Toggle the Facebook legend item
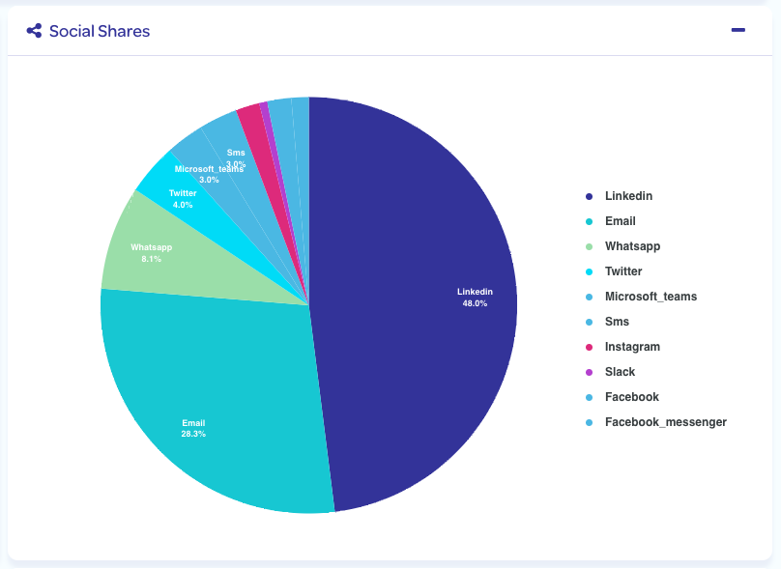The height and width of the screenshot is (569, 781). 631,397
